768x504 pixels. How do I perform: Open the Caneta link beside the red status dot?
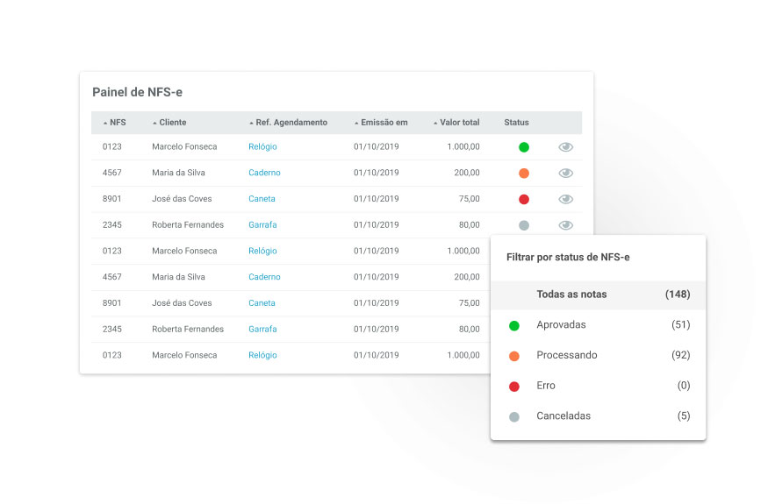pos(262,199)
